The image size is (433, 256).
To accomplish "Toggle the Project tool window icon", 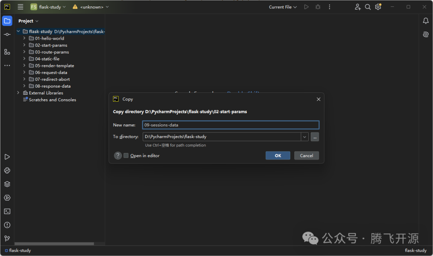I will (x=7, y=21).
